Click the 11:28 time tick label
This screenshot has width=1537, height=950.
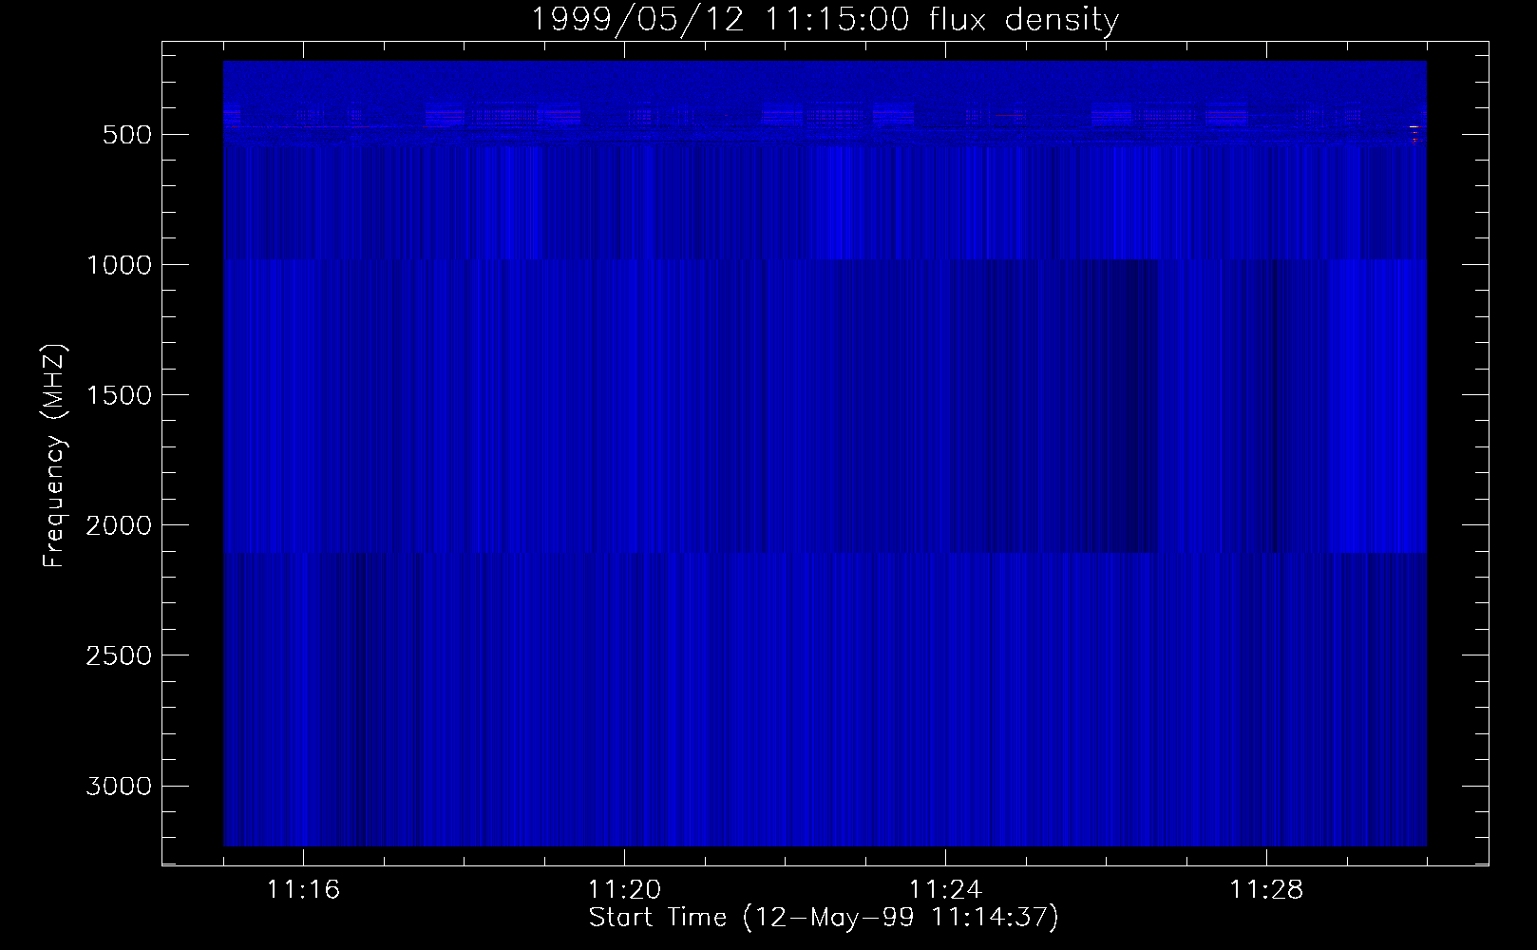click(x=1266, y=891)
